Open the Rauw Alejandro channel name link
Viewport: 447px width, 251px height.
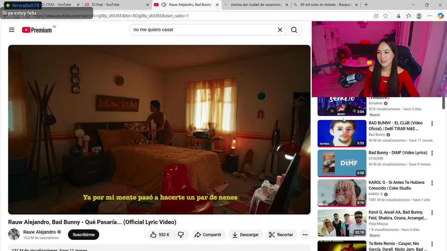coord(39,232)
